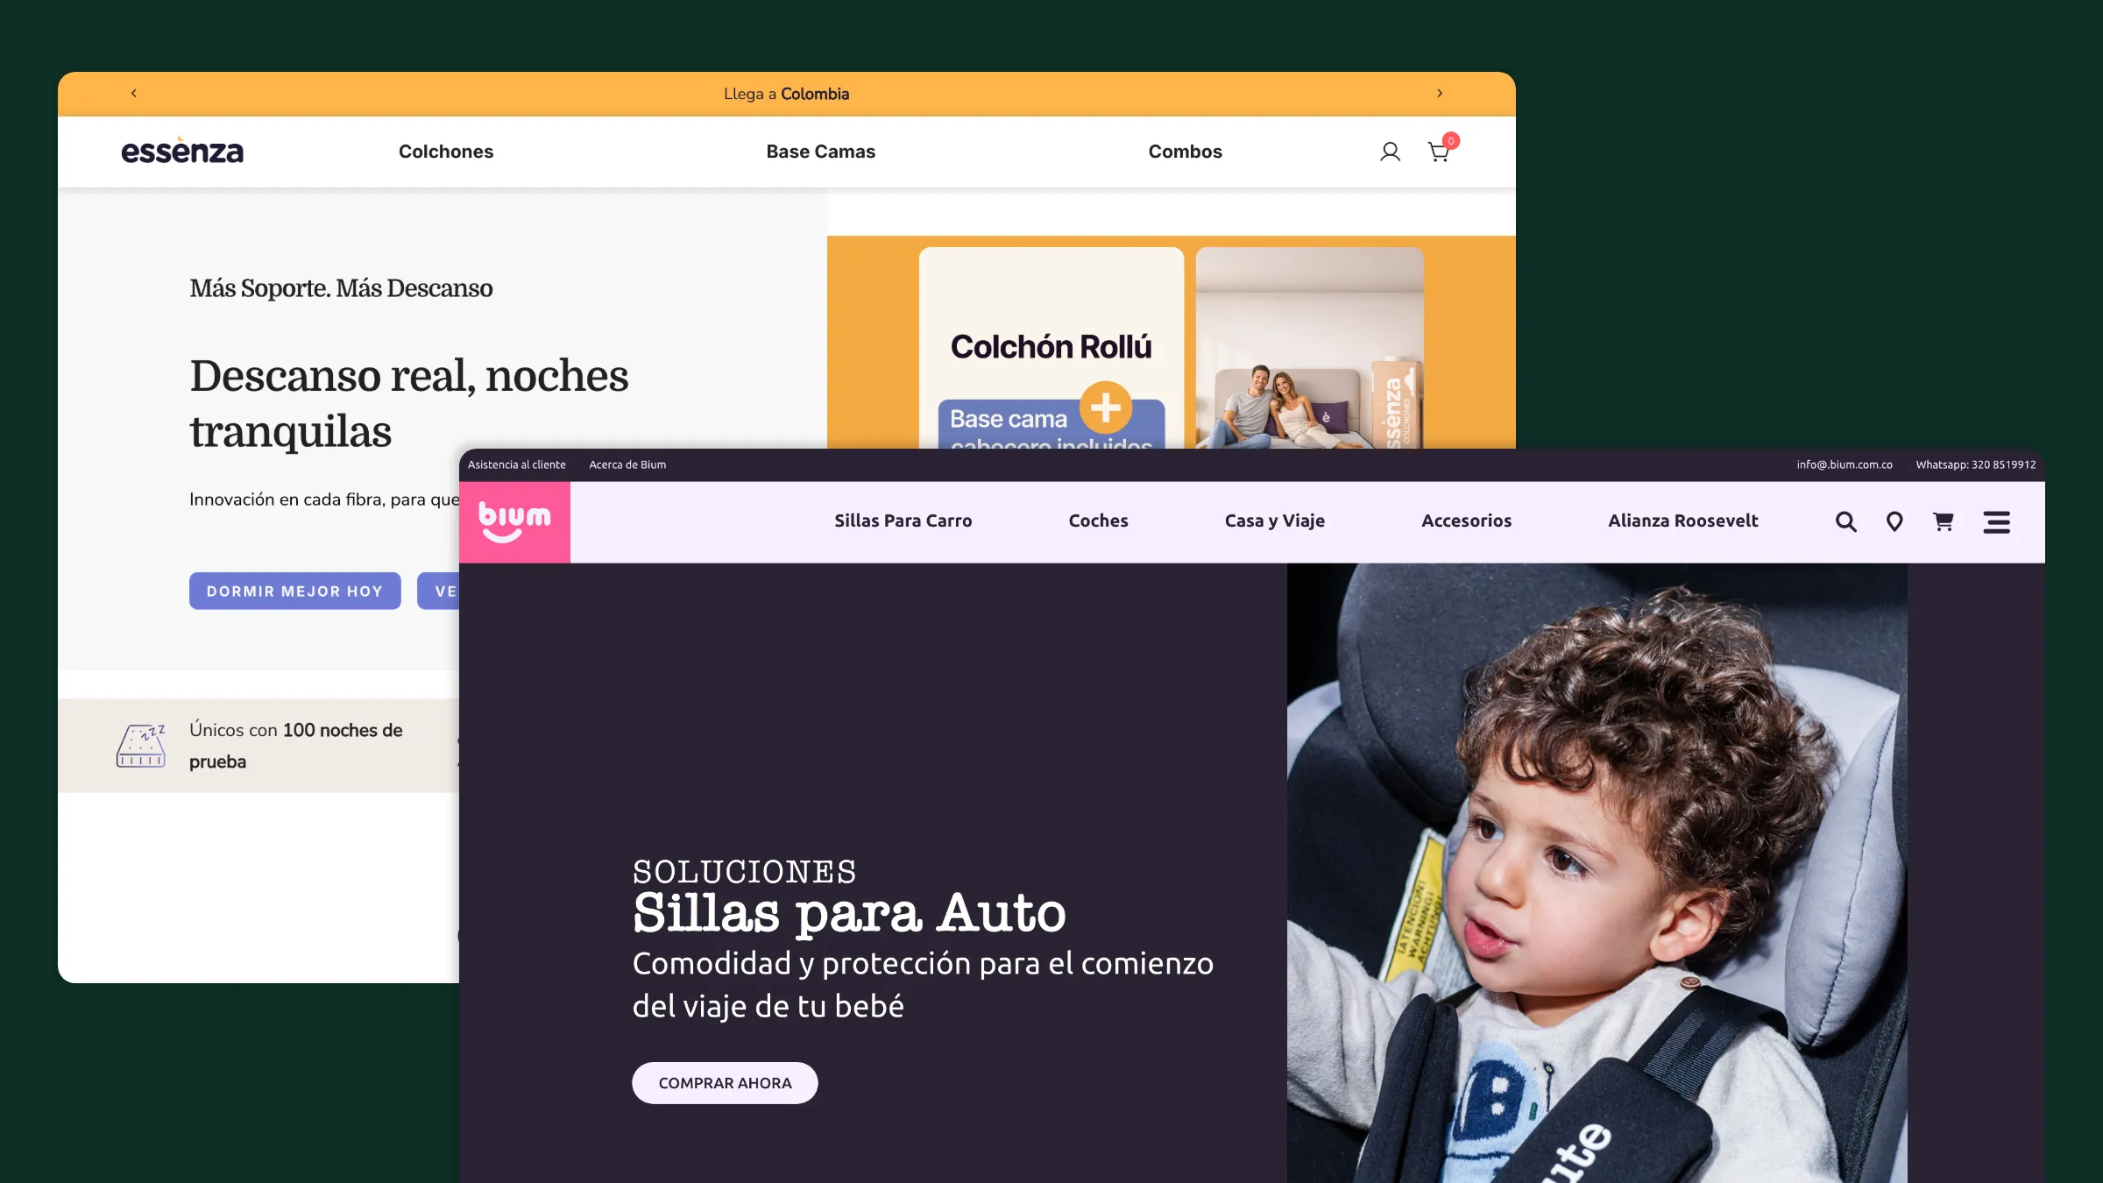Open the Bium store locator pin icon
Viewport: 2103px width, 1183px height.
[1894, 521]
